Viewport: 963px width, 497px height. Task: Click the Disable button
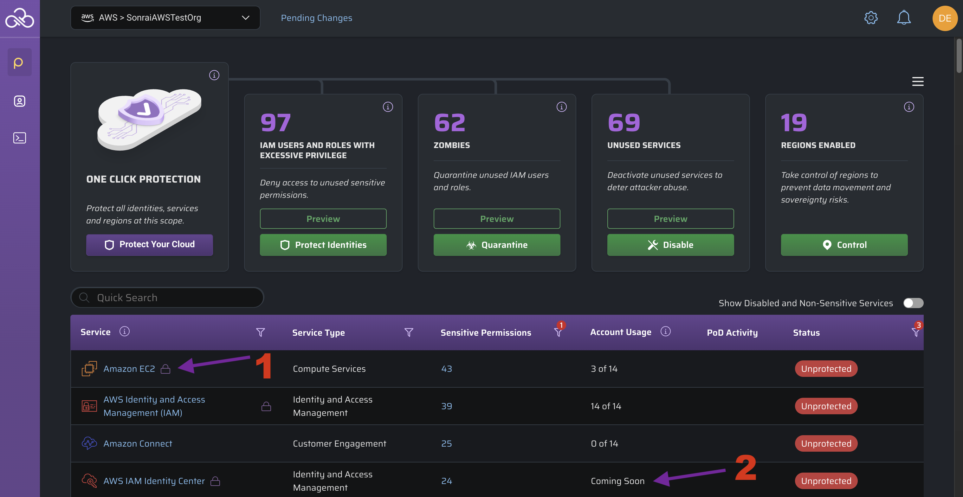coord(670,245)
